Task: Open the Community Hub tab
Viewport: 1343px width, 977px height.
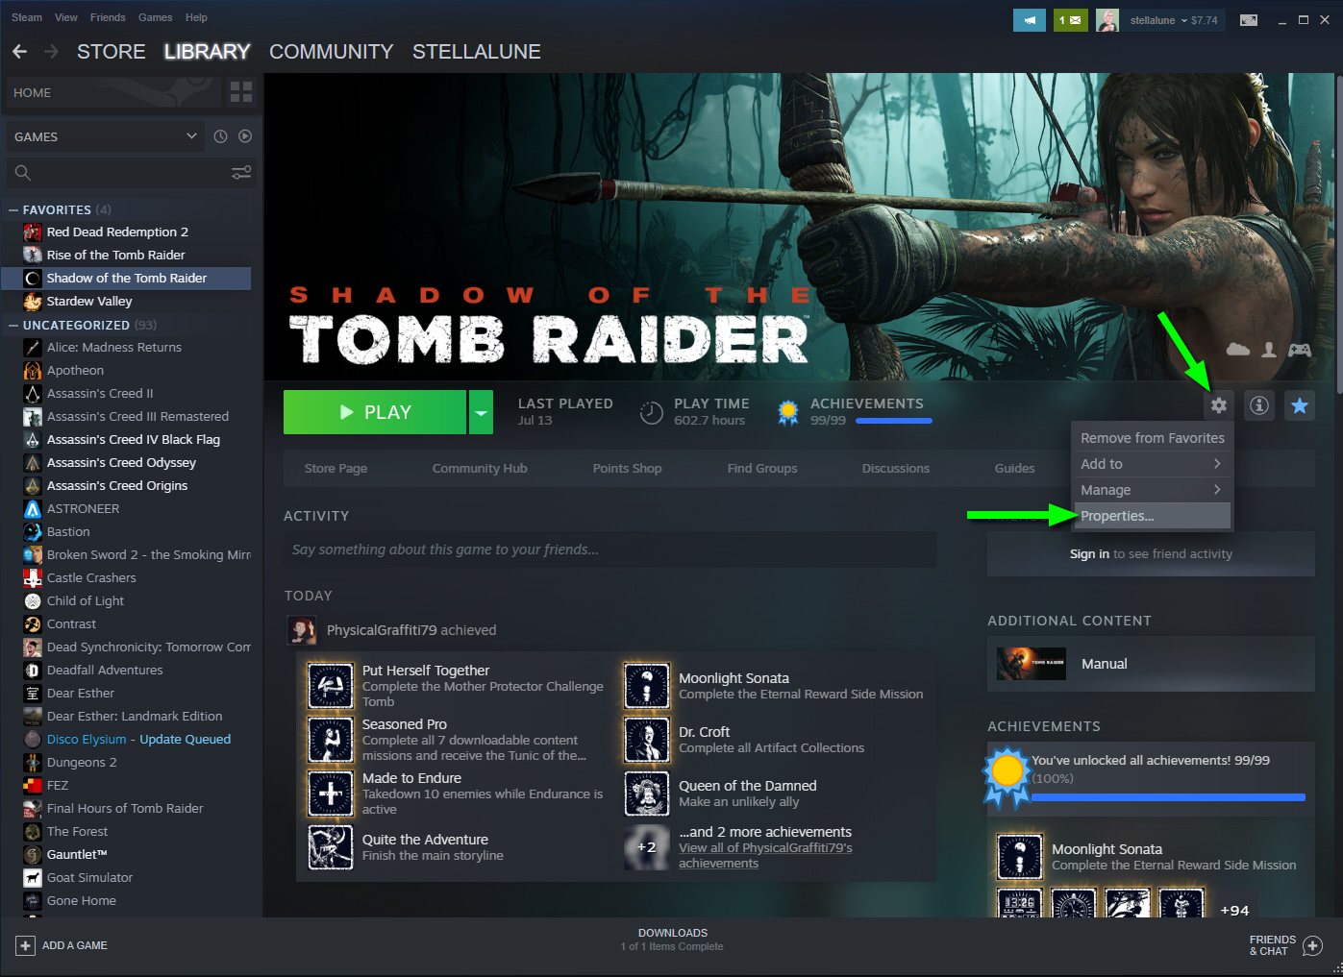Action: (x=480, y=469)
